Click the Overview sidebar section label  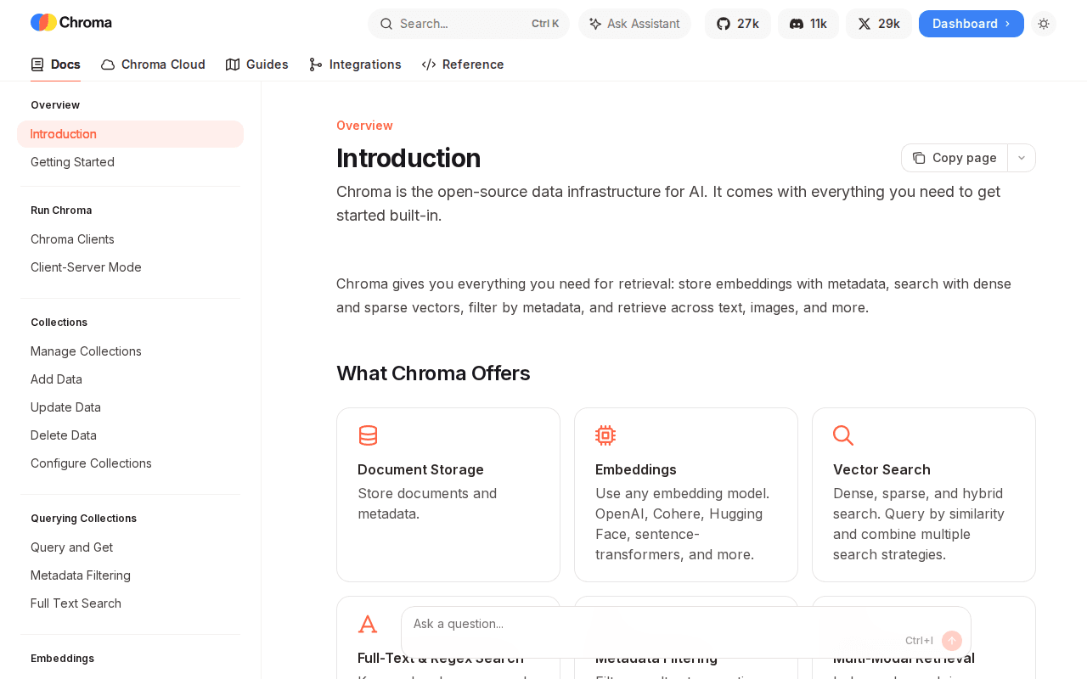[x=55, y=105]
